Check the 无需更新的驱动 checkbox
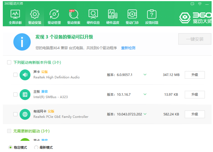Image resolution: width=213 pixels, height=152 pixels. tap(9, 131)
